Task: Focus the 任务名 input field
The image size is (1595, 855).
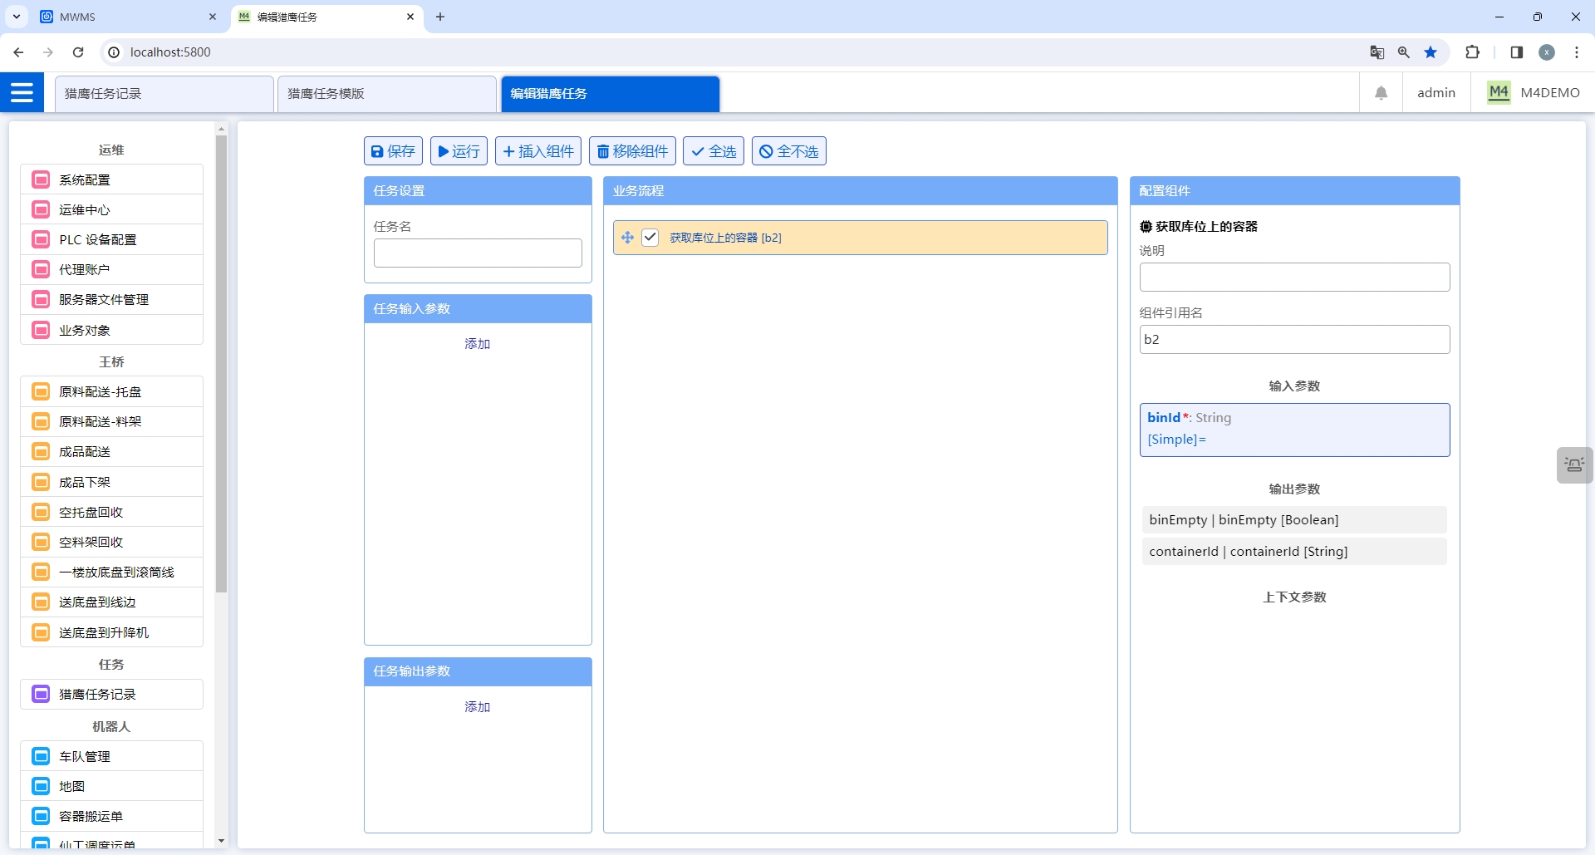Action: point(478,253)
